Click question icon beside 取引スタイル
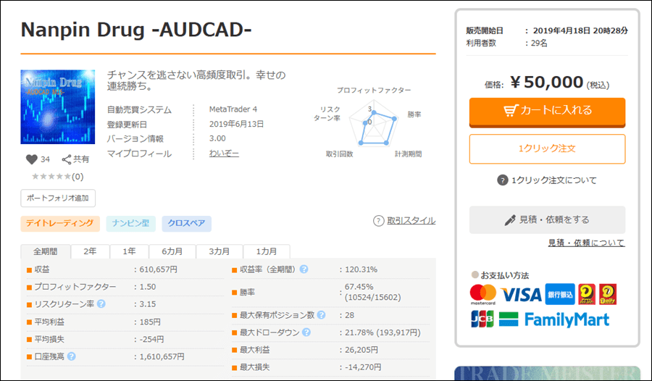Screen dimensions: 652x381 tap(378, 221)
